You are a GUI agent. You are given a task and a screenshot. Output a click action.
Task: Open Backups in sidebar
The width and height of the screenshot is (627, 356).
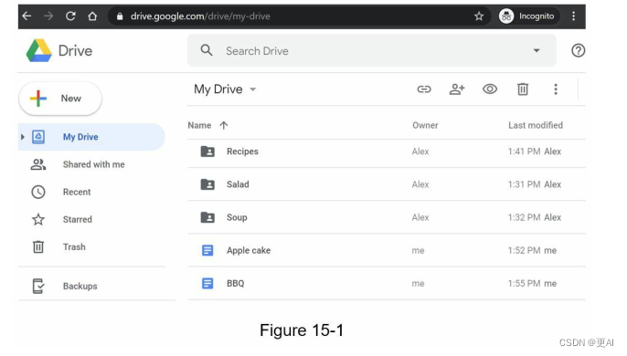pos(80,286)
